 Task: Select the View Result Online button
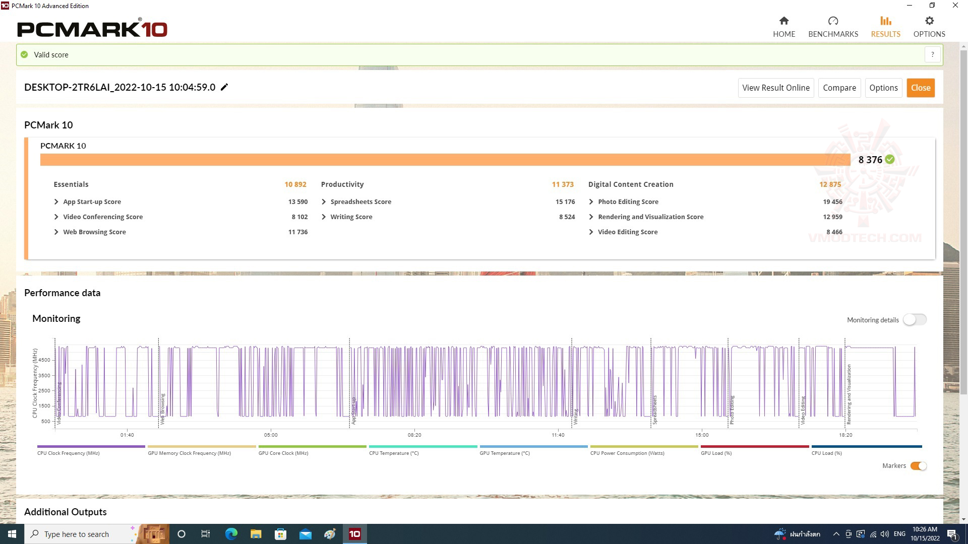pyautogui.click(x=776, y=87)
